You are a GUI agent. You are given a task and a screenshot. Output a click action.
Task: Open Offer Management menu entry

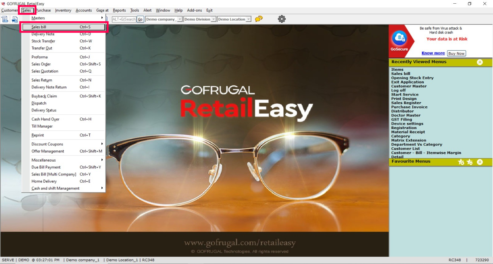[x=64, y=151]
